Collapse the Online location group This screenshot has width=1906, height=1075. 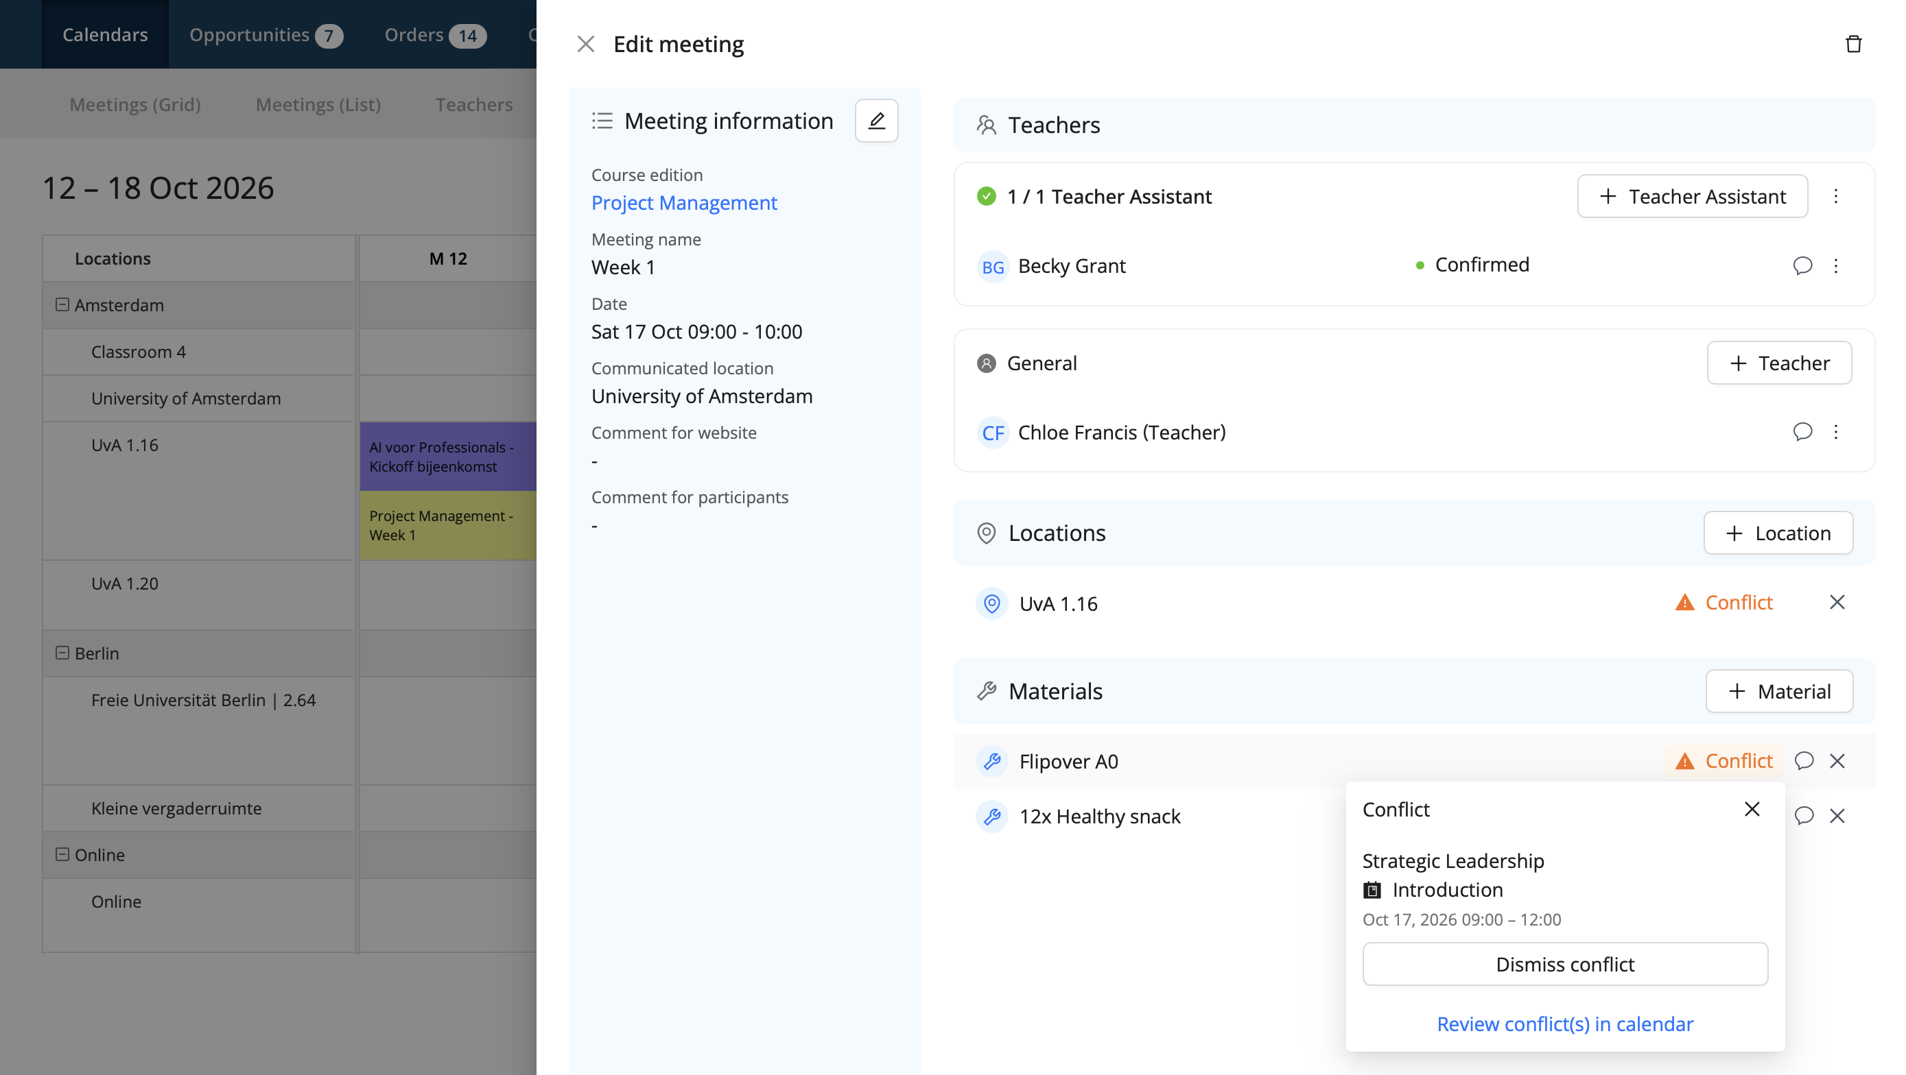[63, 854]
